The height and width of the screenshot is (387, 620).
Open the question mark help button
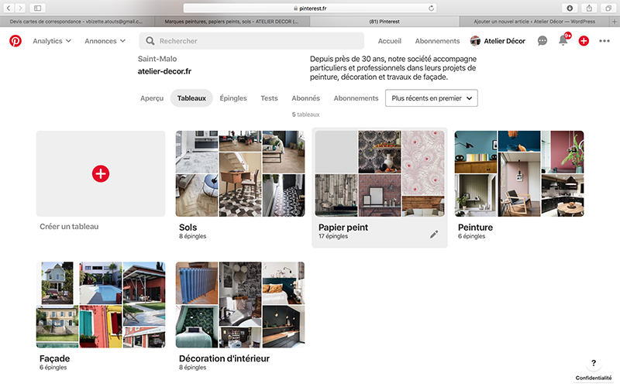tap(594, 363)
